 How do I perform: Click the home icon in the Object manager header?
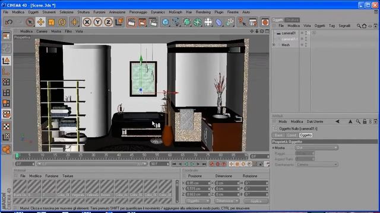[x=364, y=26]
